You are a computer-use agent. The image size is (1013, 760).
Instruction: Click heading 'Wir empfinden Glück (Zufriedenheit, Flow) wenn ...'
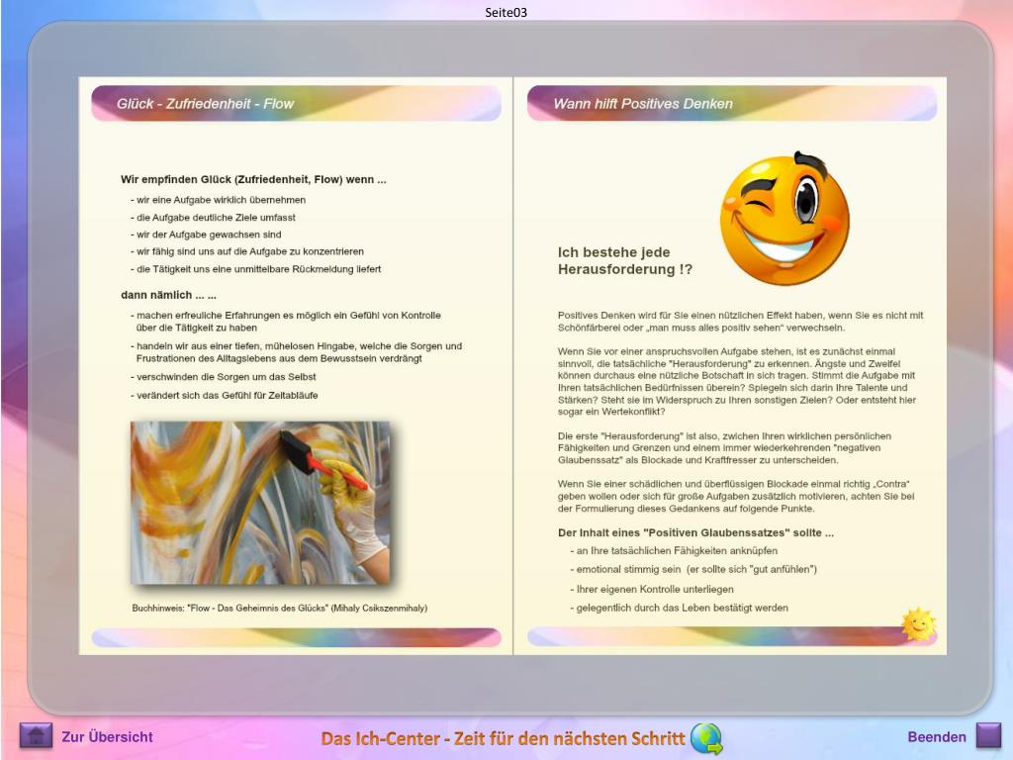[x=253, y=180]
